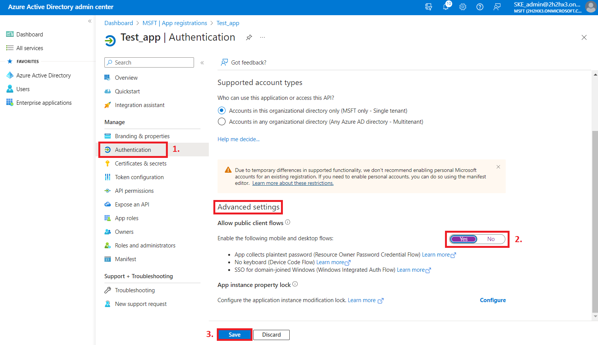Click the help question mark icon
This screenshot has width=598, height=345.
[480, 7]
